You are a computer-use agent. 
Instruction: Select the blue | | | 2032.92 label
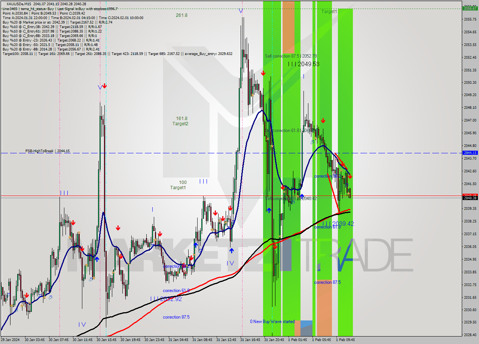[166, 299]
